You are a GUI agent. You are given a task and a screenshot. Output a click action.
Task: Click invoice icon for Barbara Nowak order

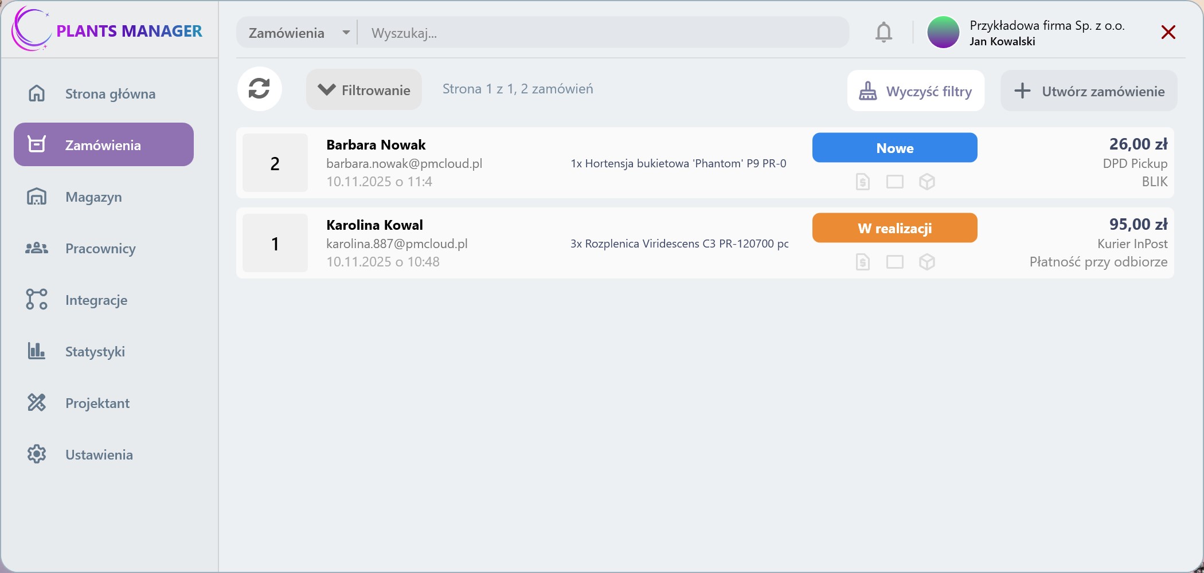click(x=862, y=182)
